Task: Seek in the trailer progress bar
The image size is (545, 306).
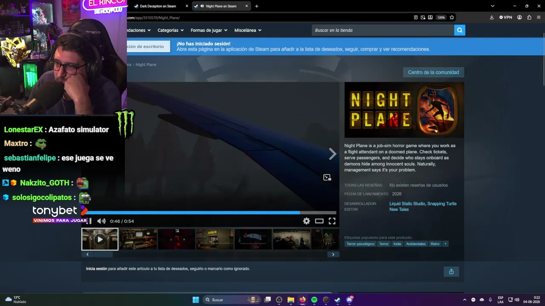Action: pyautogui.click(x=212, y=212)
